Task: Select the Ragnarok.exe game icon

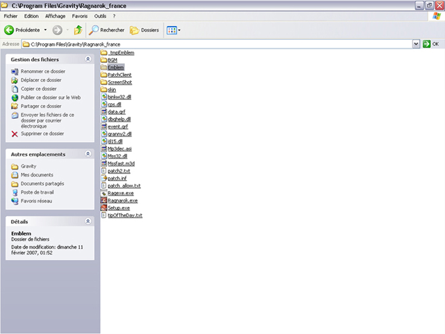Action: click(x=104, y=200)
